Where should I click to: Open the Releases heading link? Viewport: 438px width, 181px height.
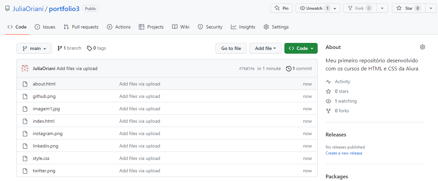coord(336,134)
